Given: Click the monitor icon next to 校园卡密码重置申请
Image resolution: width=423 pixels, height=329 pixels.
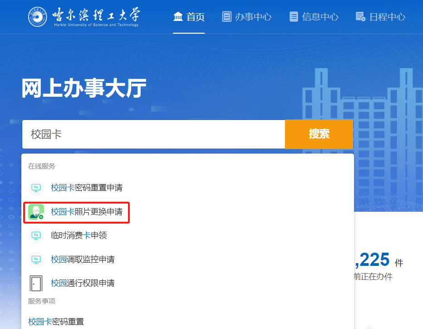Looking at the screenshot, I should point(35,188).
